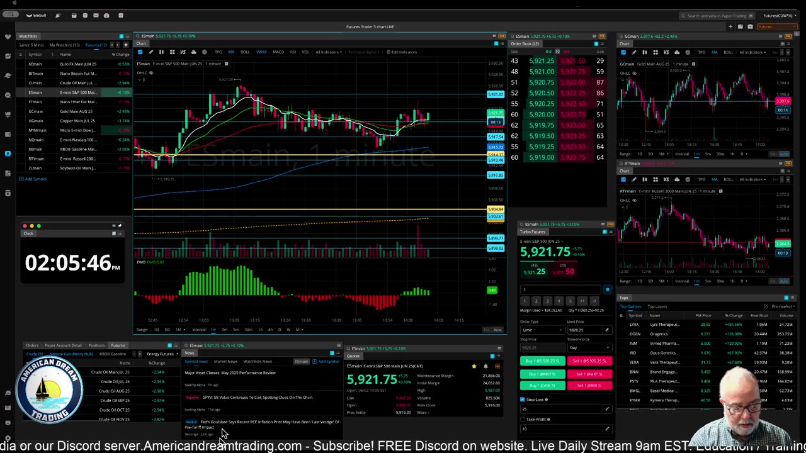Viewport: 806px width, 453px height.
Task: Open the Major Asset Classes news headline
Action: click(x=230, y=373)
